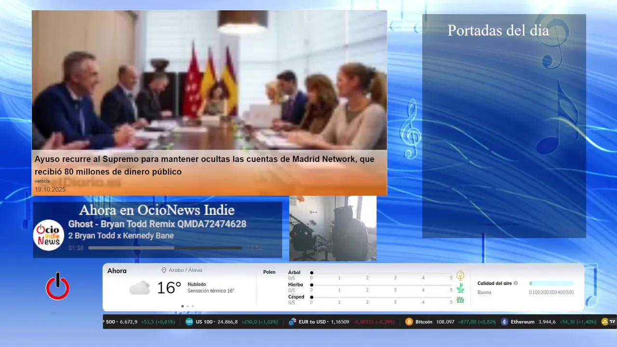Viewport: 617px width, 347px height.
Task: Click the orange Bitcoin coin icon
Action: (x=409, y=322)
